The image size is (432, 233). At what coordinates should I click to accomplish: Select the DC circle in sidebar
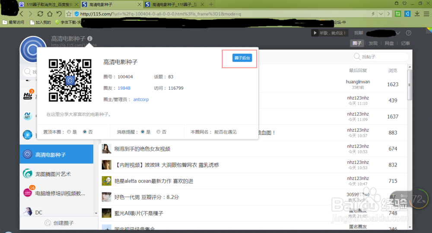57,212
